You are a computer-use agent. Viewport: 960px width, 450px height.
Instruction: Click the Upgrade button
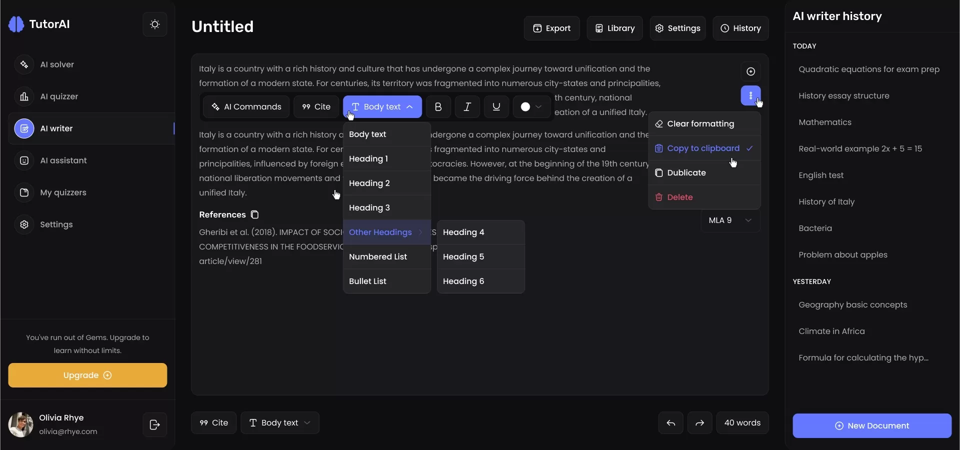[x=87, y=375]
